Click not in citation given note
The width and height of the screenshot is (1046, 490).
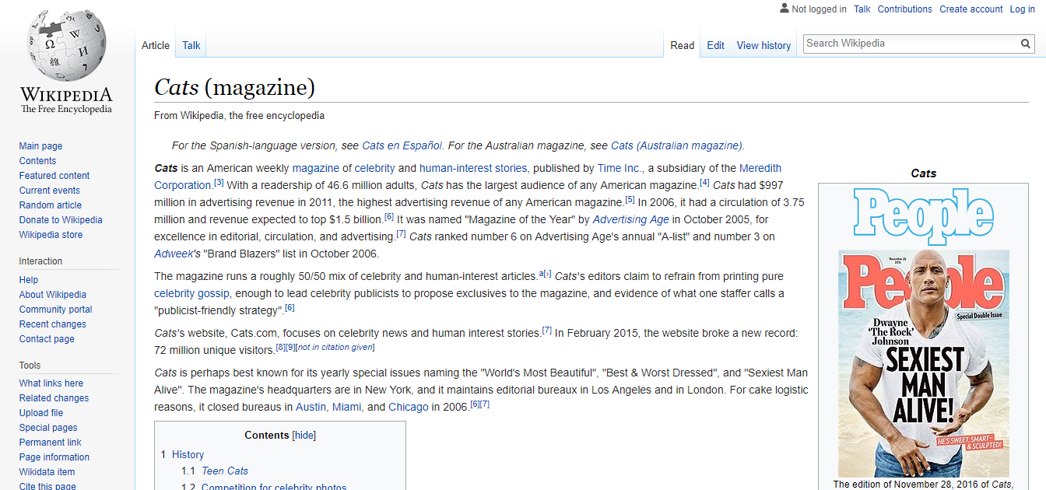[335, 347]
